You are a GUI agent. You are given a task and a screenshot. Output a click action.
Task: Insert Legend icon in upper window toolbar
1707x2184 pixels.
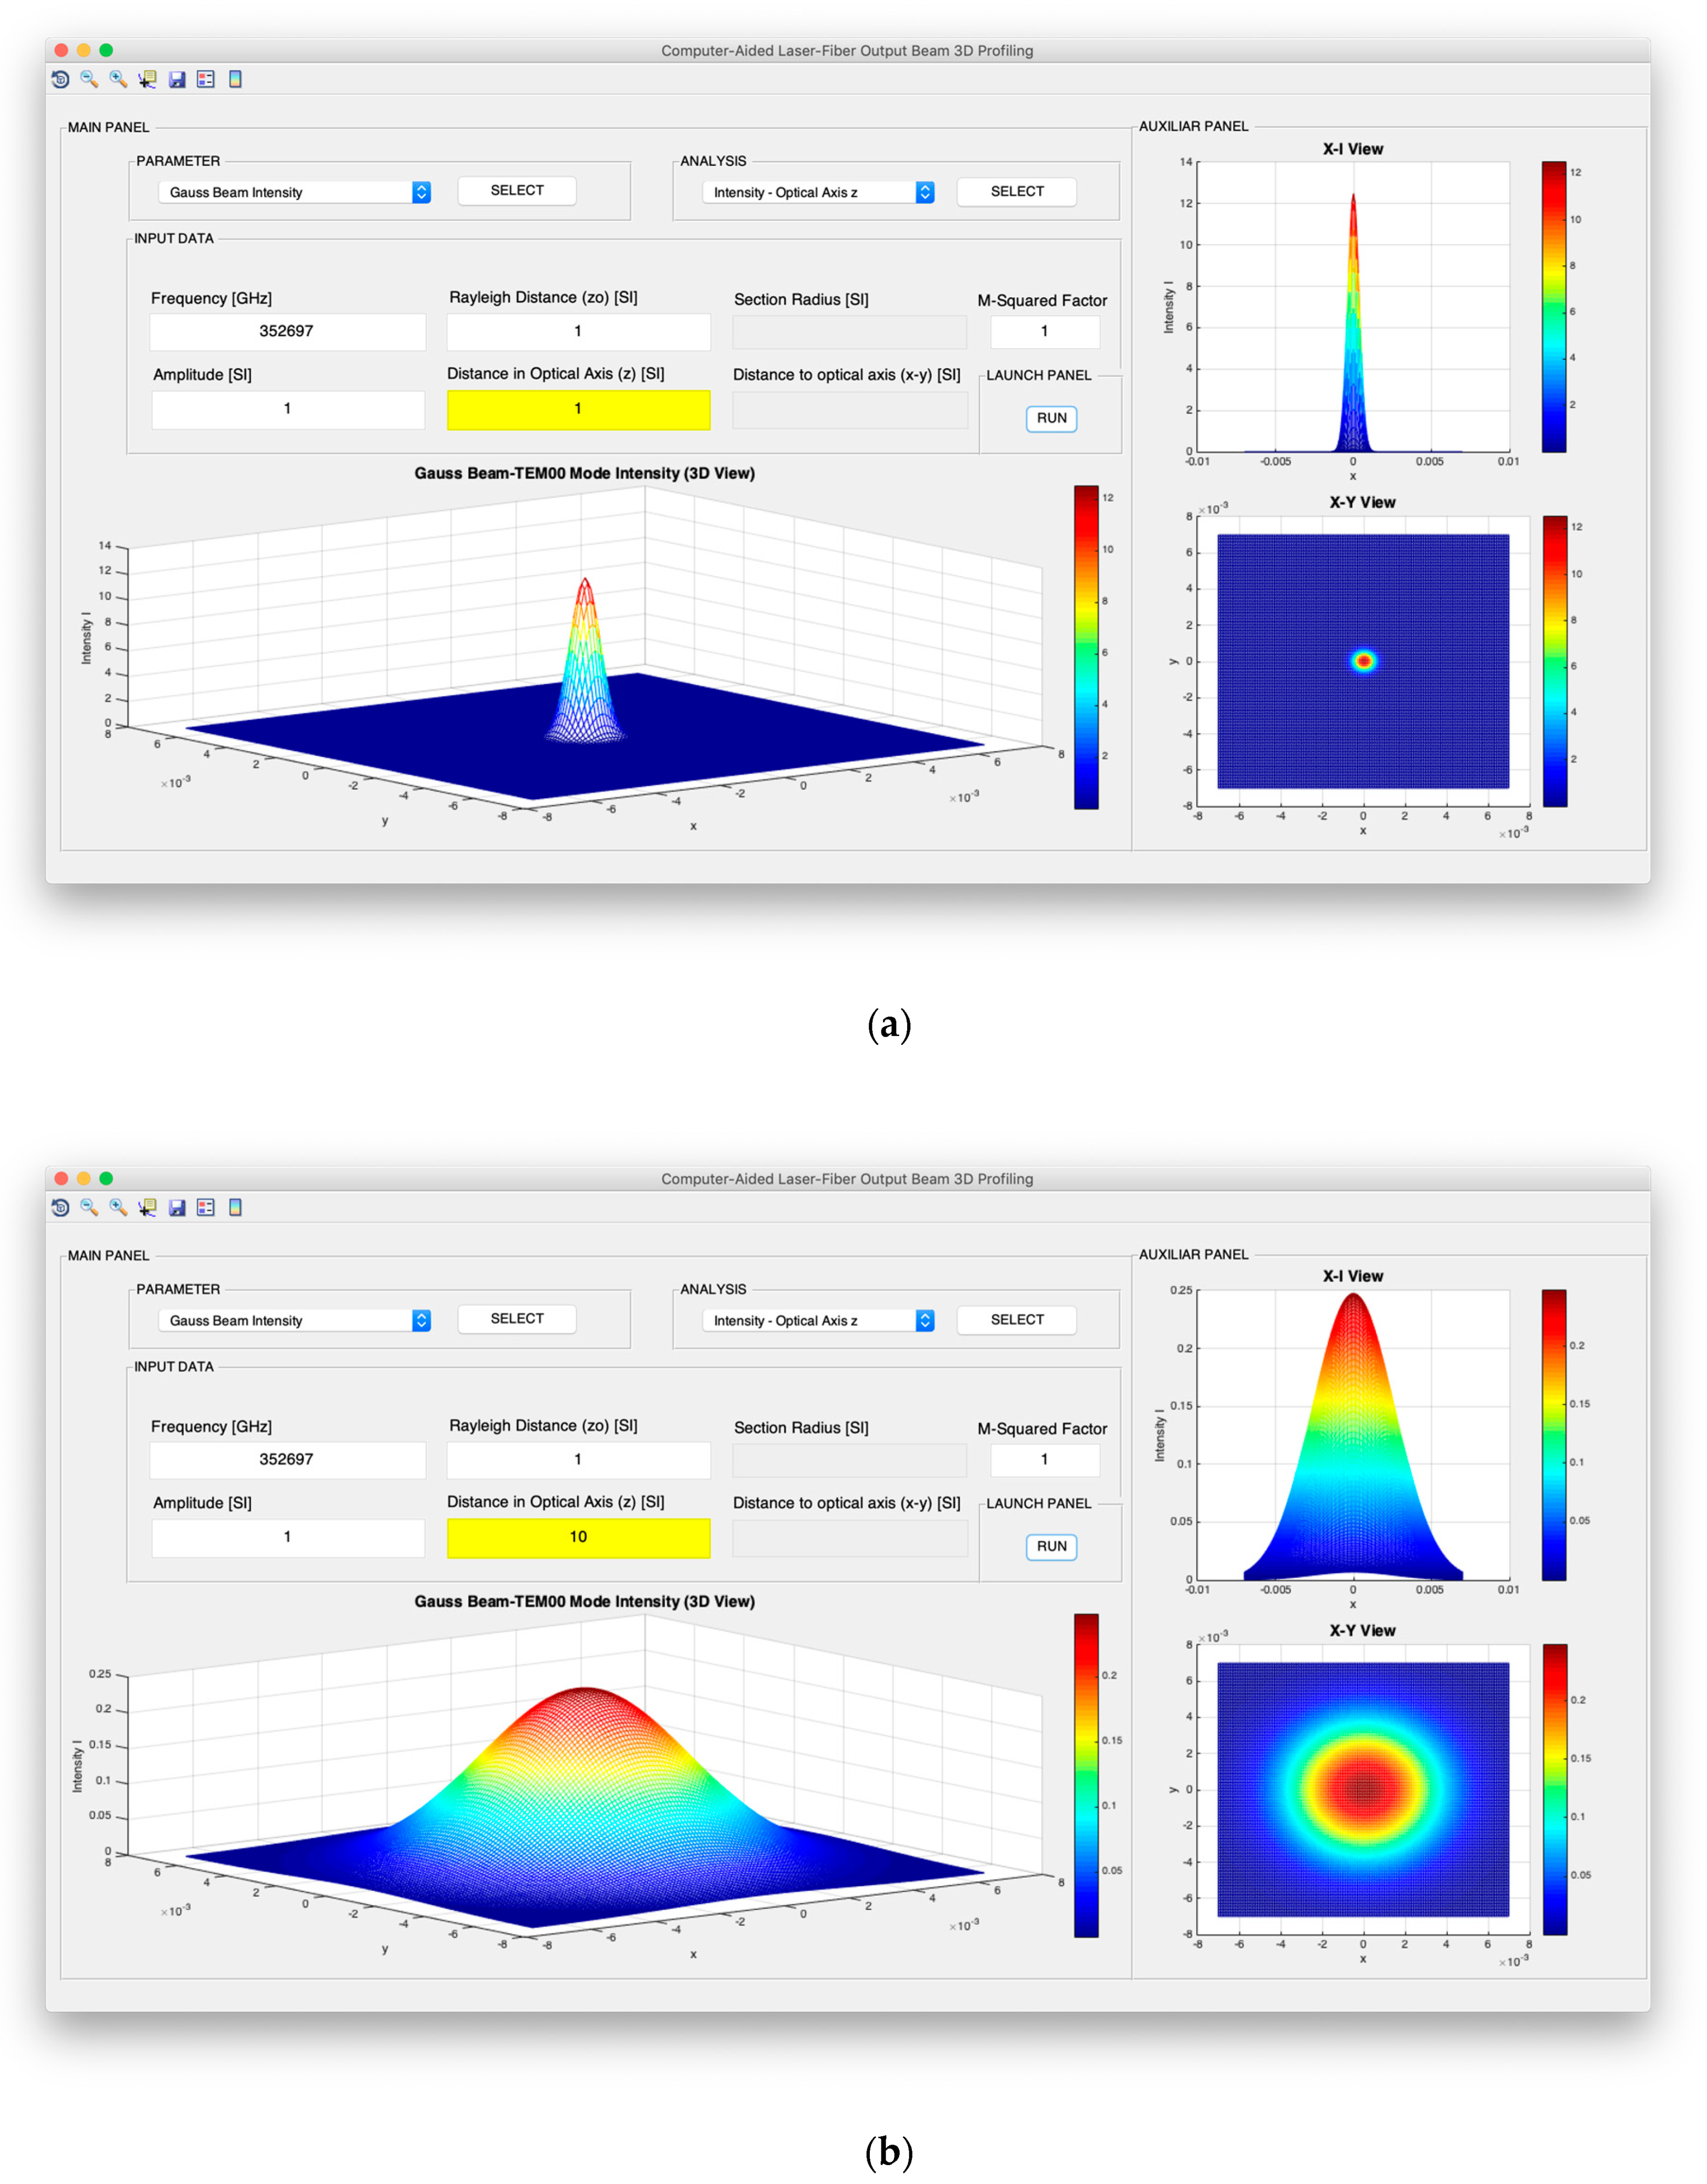point(206,79)
